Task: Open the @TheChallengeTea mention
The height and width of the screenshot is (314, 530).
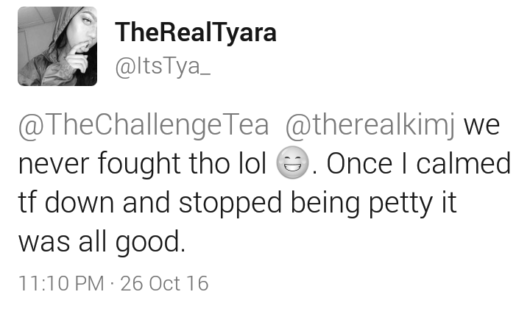Action: pos(144,125)
